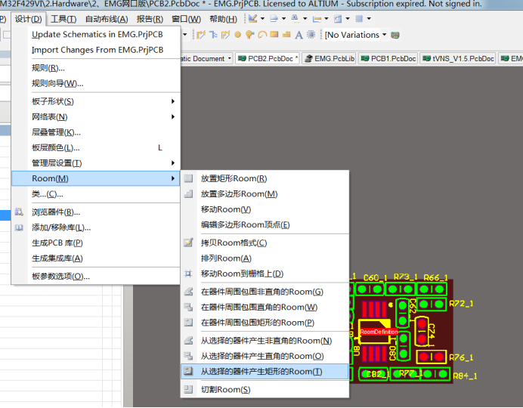Image resolution: width=523 pixels, height=408 pixels.
Task: Click the Add/Remove Library book icon
Action: [19, 227]
